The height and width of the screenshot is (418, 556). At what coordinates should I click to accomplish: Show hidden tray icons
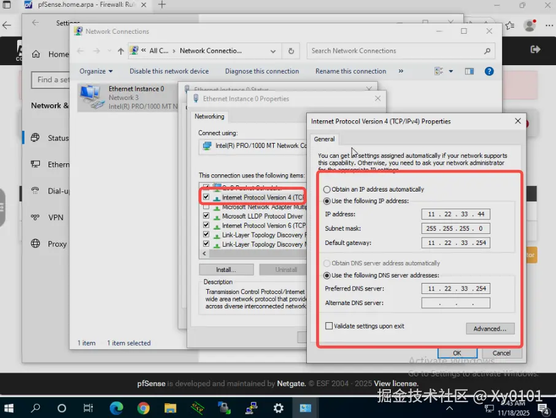[x=449, y=408]
